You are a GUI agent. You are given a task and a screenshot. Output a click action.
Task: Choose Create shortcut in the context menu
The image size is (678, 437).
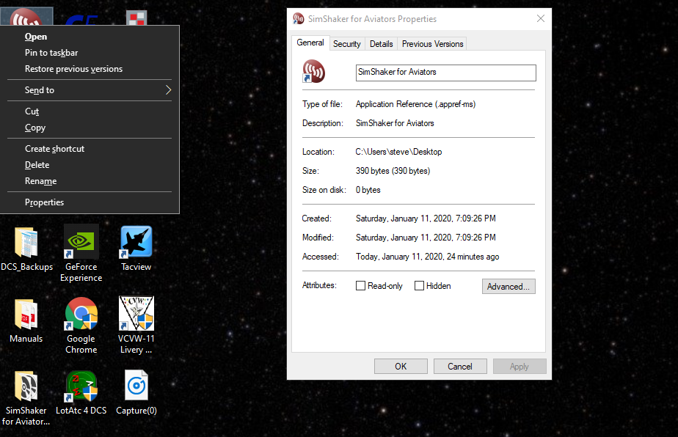pos(90,149)
